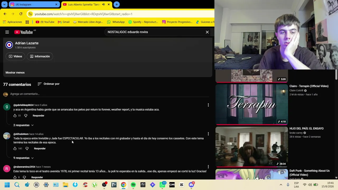This screenshot has width=338, height=190.
Task: Open the (9) YouTube bookmark
Action: 45,22
